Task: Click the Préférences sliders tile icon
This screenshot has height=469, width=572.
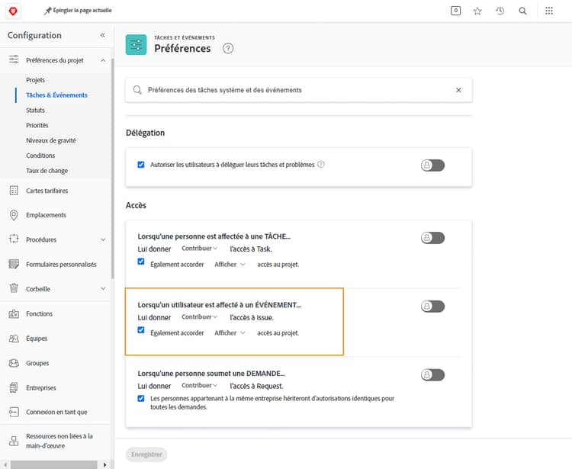Action: click(x=136, y=44)
